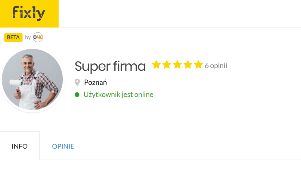Switch to the OPINIE tab
This screenshot has height=170, width=301.
pyautogui.click(x=63, y=146)
